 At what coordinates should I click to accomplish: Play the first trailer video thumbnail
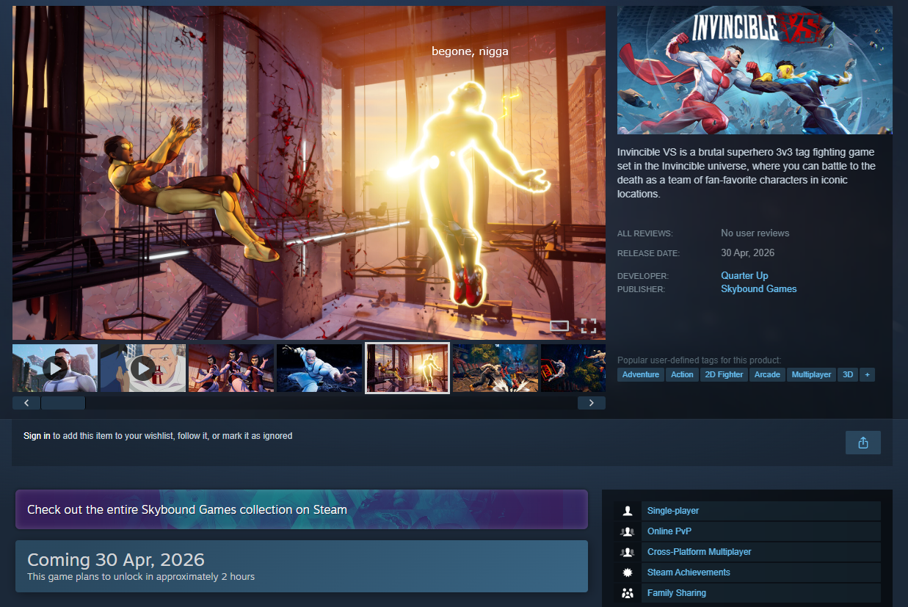point(55,368)
